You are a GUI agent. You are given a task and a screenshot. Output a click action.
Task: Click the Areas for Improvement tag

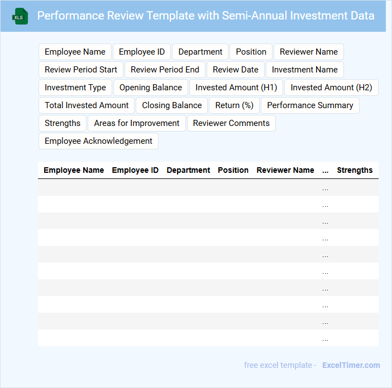point(137,123)
